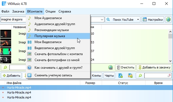Click the add folder icon in download toolbar

click(x=130, y=76)
